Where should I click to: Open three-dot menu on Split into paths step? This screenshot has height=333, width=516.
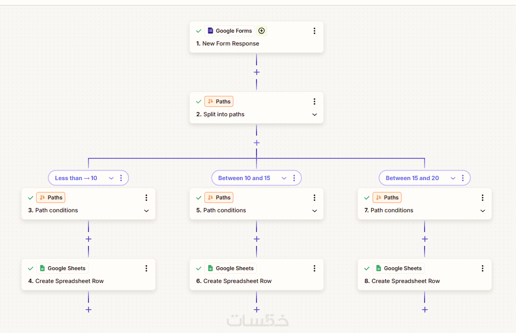[314, 102]
